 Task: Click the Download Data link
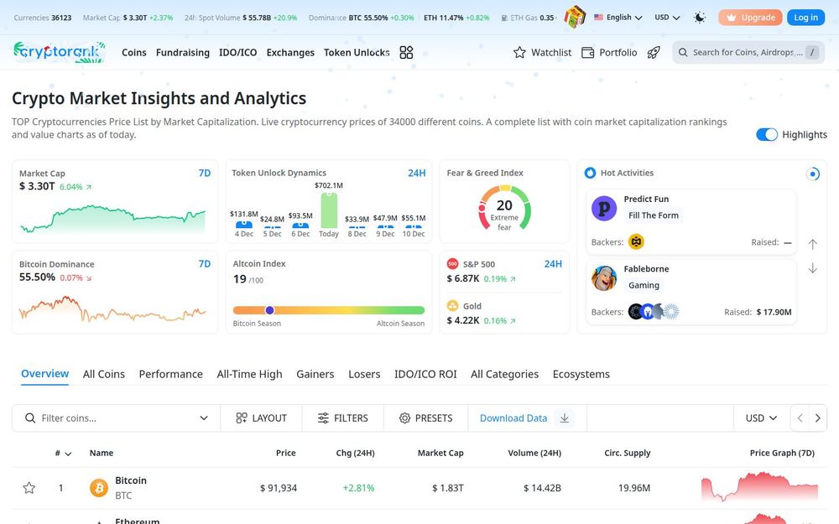coord(513,418)
